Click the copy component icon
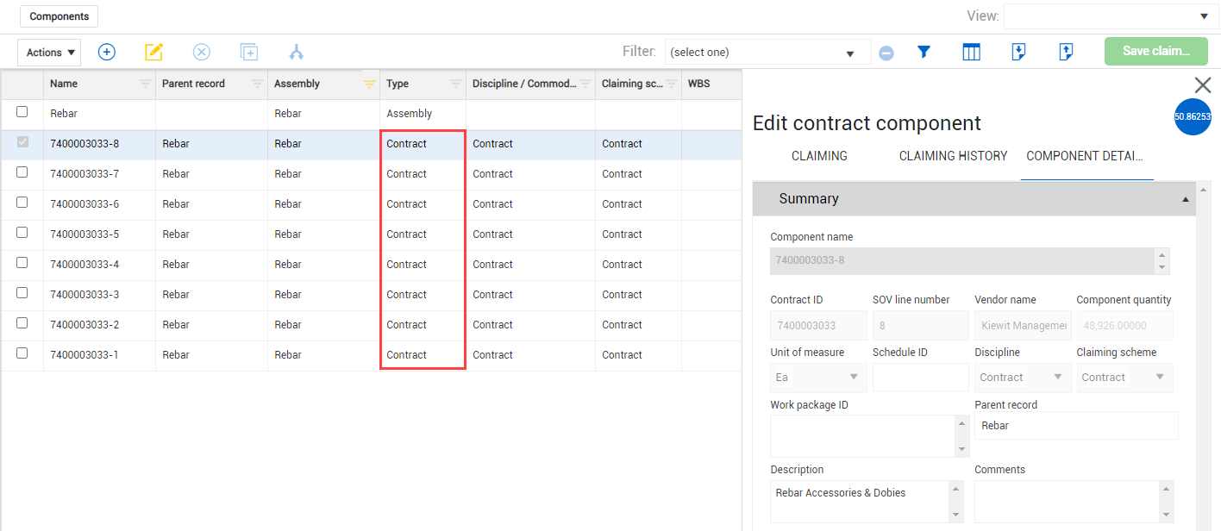1221x531 pixels. click(x=249, y=52)
